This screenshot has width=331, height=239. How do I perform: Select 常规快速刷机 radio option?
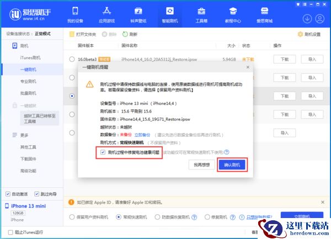pos(119,217)
